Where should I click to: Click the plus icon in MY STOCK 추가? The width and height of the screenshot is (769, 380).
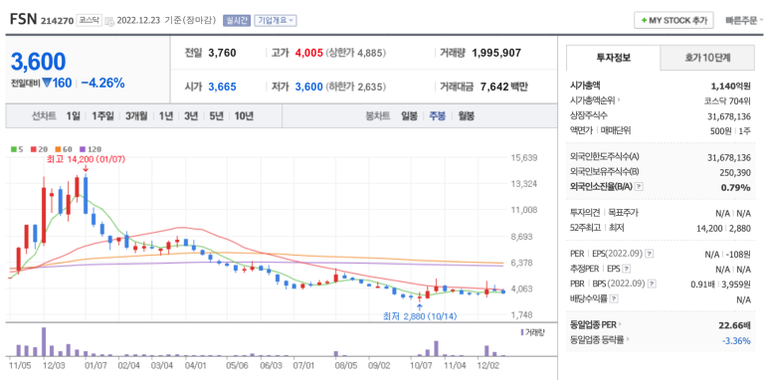[644, 21]
